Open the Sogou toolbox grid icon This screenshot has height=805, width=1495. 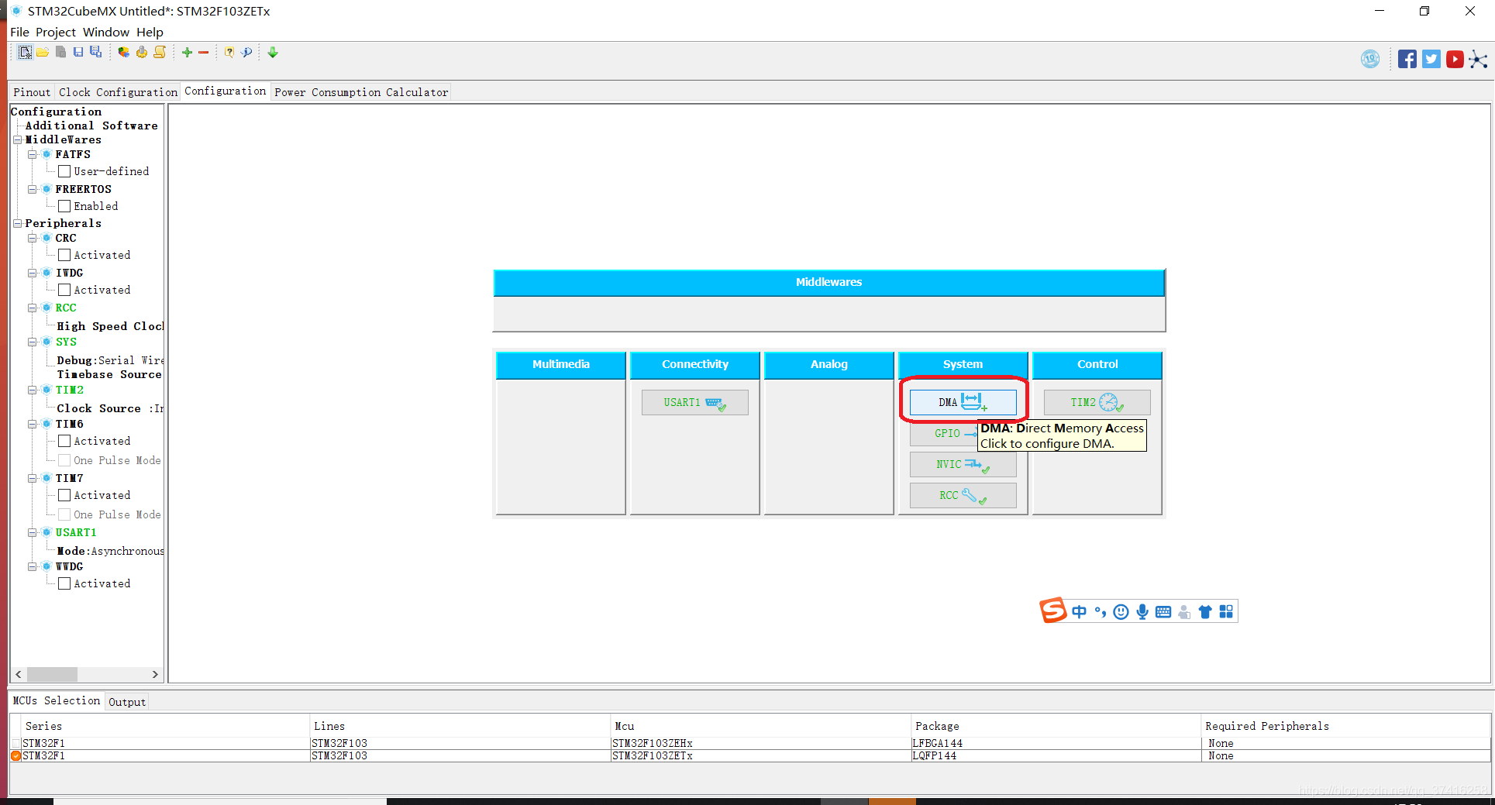(x=1226, y=612)
